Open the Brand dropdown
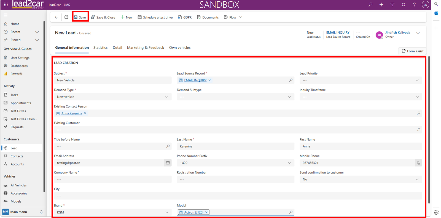The image size is (441, 218). click(x=113, y=212)
